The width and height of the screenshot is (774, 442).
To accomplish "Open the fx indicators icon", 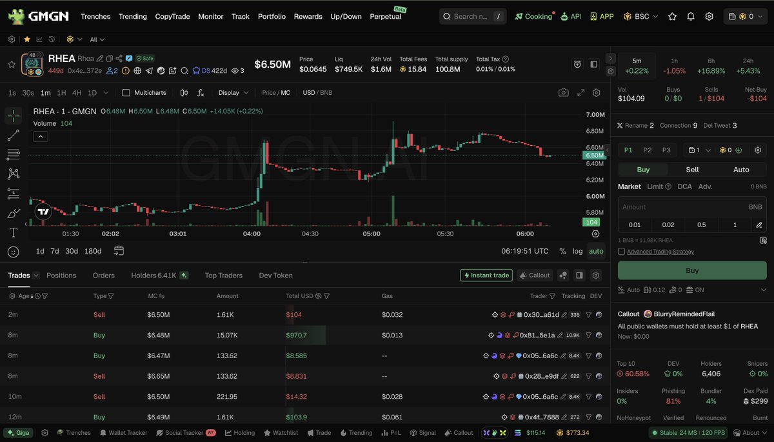I will point(201,93).
